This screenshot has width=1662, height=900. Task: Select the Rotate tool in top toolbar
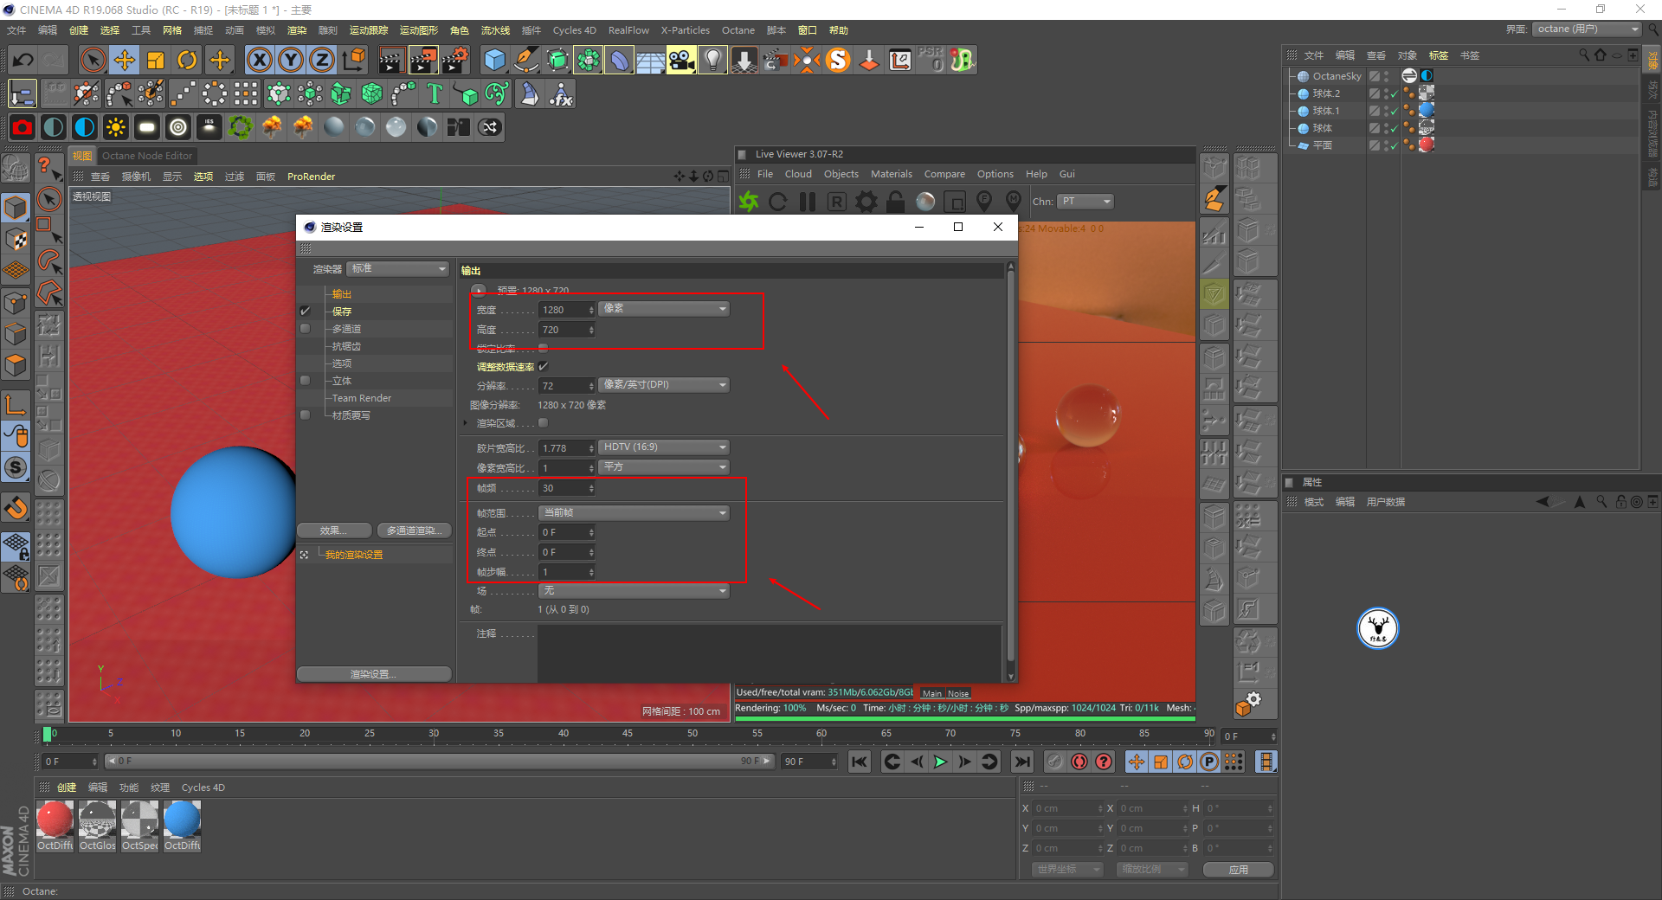click(x=187, y=60)
